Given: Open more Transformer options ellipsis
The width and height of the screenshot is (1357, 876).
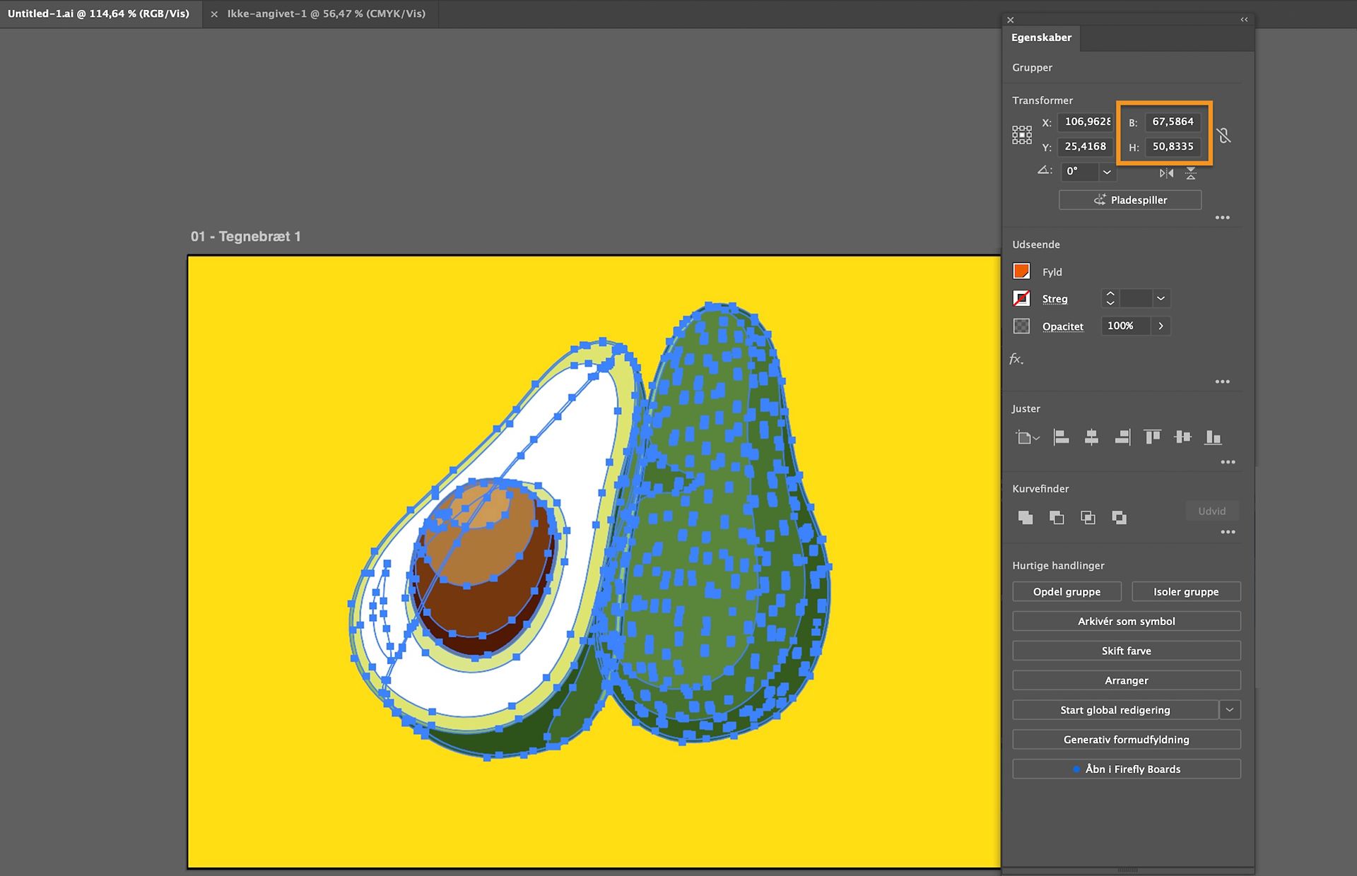Looking at the screenshot, I should (1223, 218).
